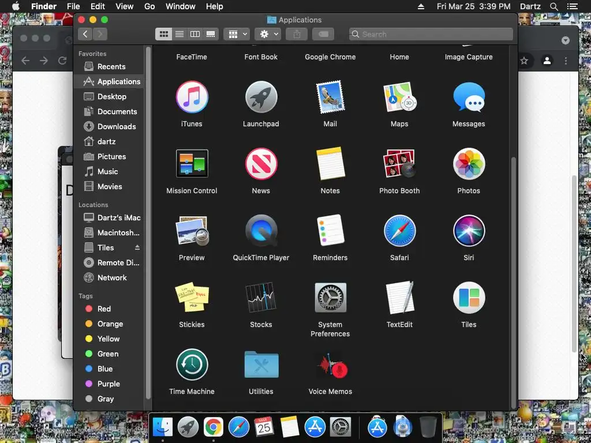Click the Chrome window's bookmark star icon
This screenshot has width=591, height=443.
524,61
